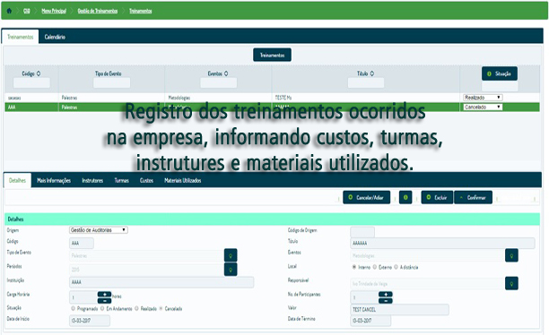Click the Treinamentos breadcrumb link
This screenshot has height=335, width=549.
pos(141,11)
